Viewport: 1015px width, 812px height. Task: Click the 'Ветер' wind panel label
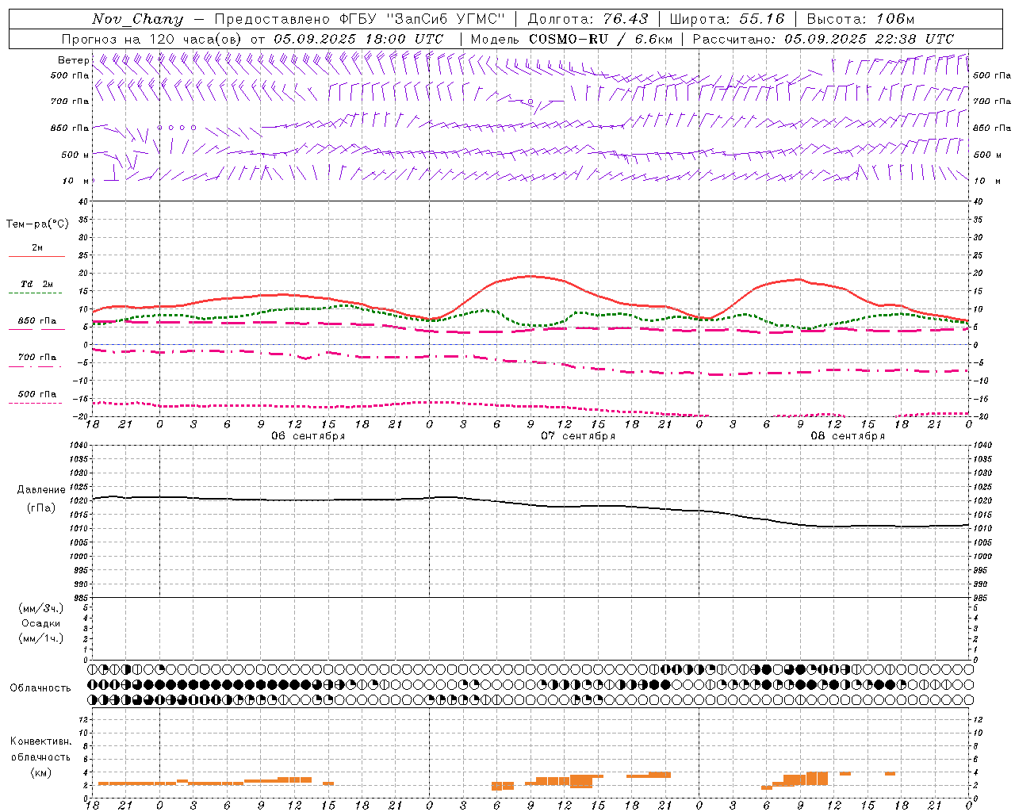pyautogui.click(x=73, y=60)
